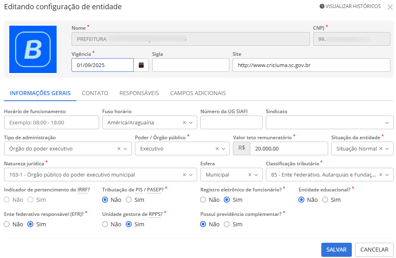Image resolution: width=396 pixels, height=258 pixels.
Task: Clear the Situação da entidade value
Action: tap(381, 149)
